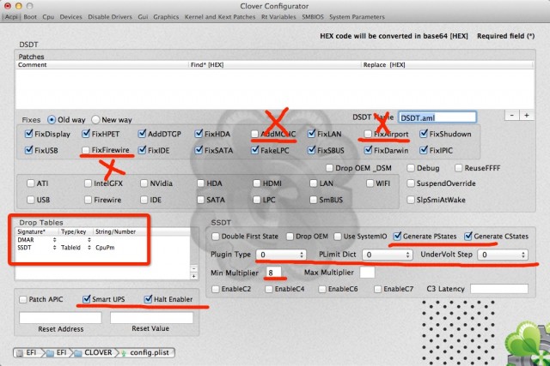Toggle the Smart UPS checkbox
The height and width of the screenshot is (366, 550).
coord(86,299)
